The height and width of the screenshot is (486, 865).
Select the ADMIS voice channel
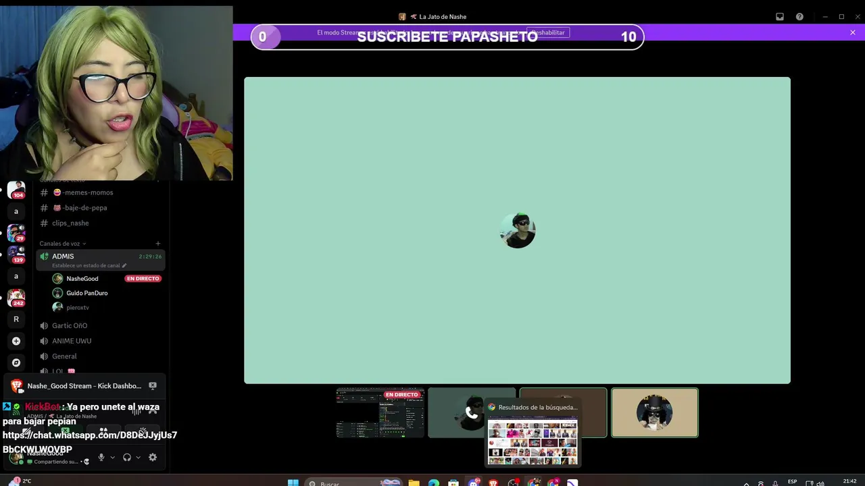(100, 260)
